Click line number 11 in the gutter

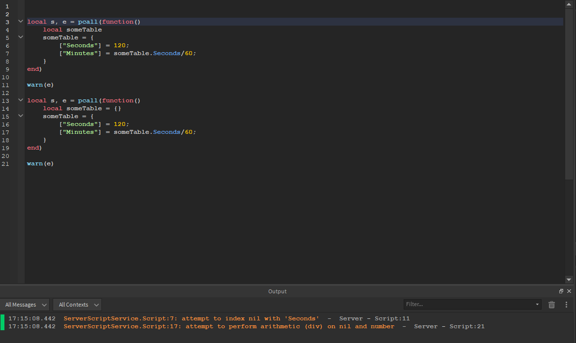[x=5, y=85]
